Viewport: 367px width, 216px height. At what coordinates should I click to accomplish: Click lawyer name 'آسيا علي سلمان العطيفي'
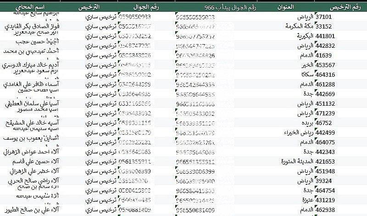pyautogui.click(x=32, y=103)
